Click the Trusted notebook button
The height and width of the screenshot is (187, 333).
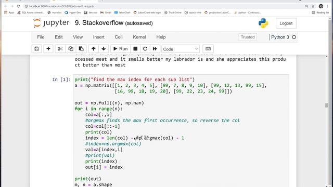248,37
